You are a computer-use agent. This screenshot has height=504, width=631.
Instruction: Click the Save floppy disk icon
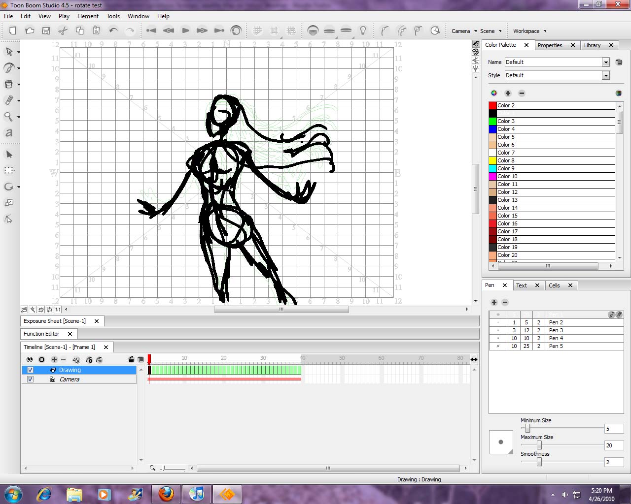[46, 31]
